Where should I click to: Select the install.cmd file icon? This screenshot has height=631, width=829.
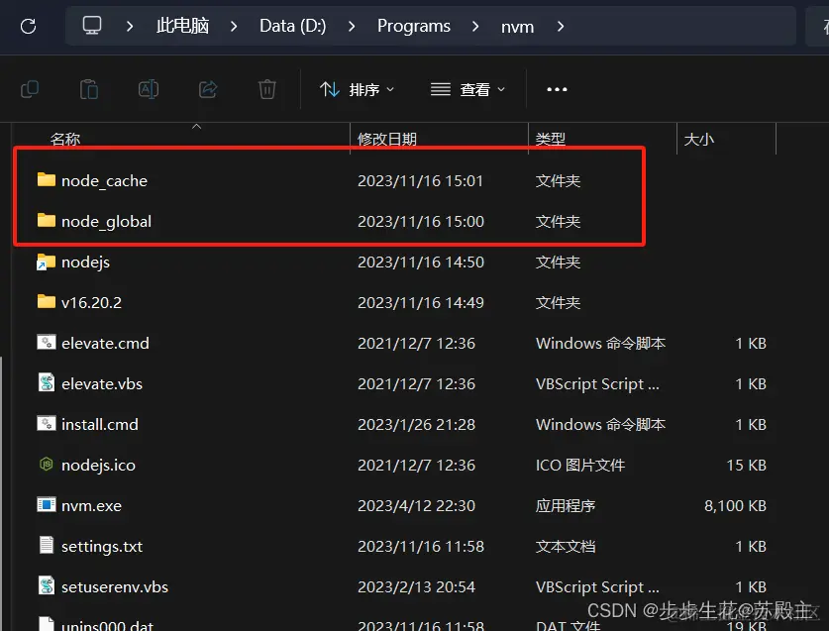tap(47, 423)
